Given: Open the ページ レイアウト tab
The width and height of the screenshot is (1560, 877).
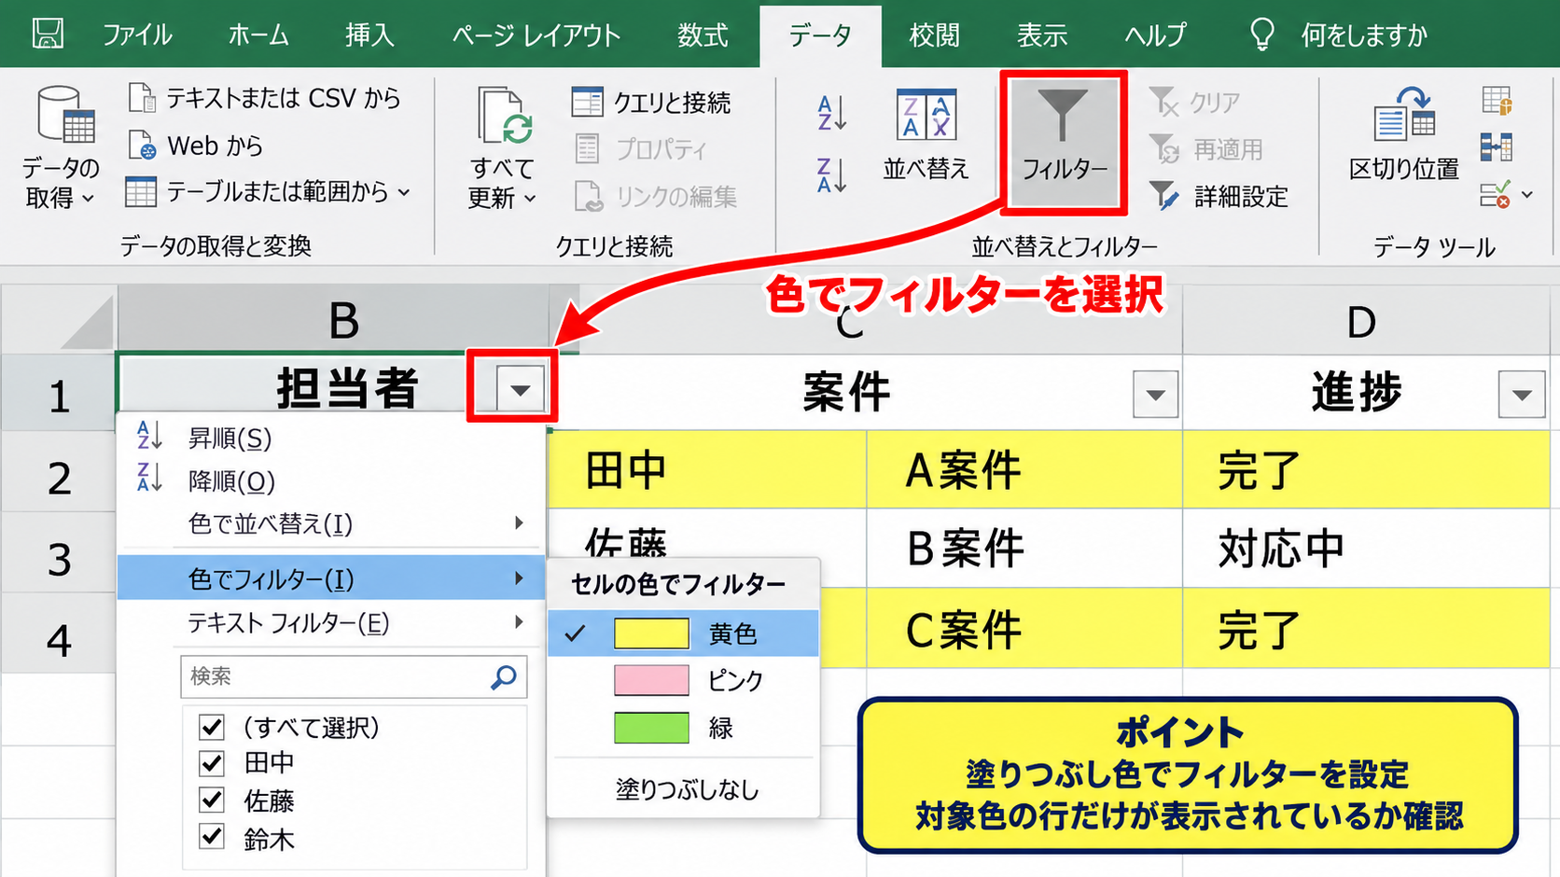Looking at the screenshot, I should click(x=536, y=35).
